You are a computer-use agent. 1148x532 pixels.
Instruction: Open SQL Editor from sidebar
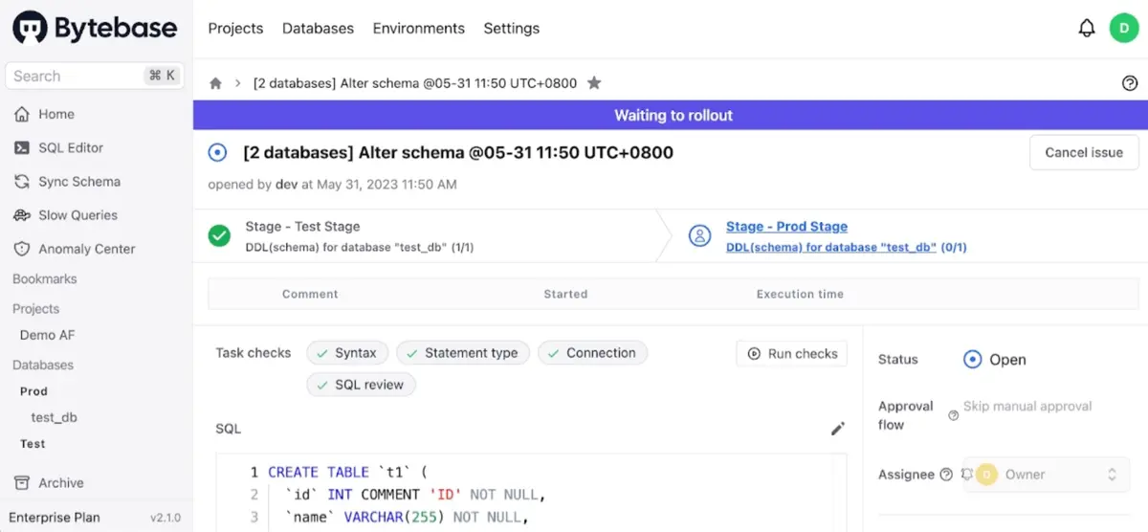coord(70,147)
